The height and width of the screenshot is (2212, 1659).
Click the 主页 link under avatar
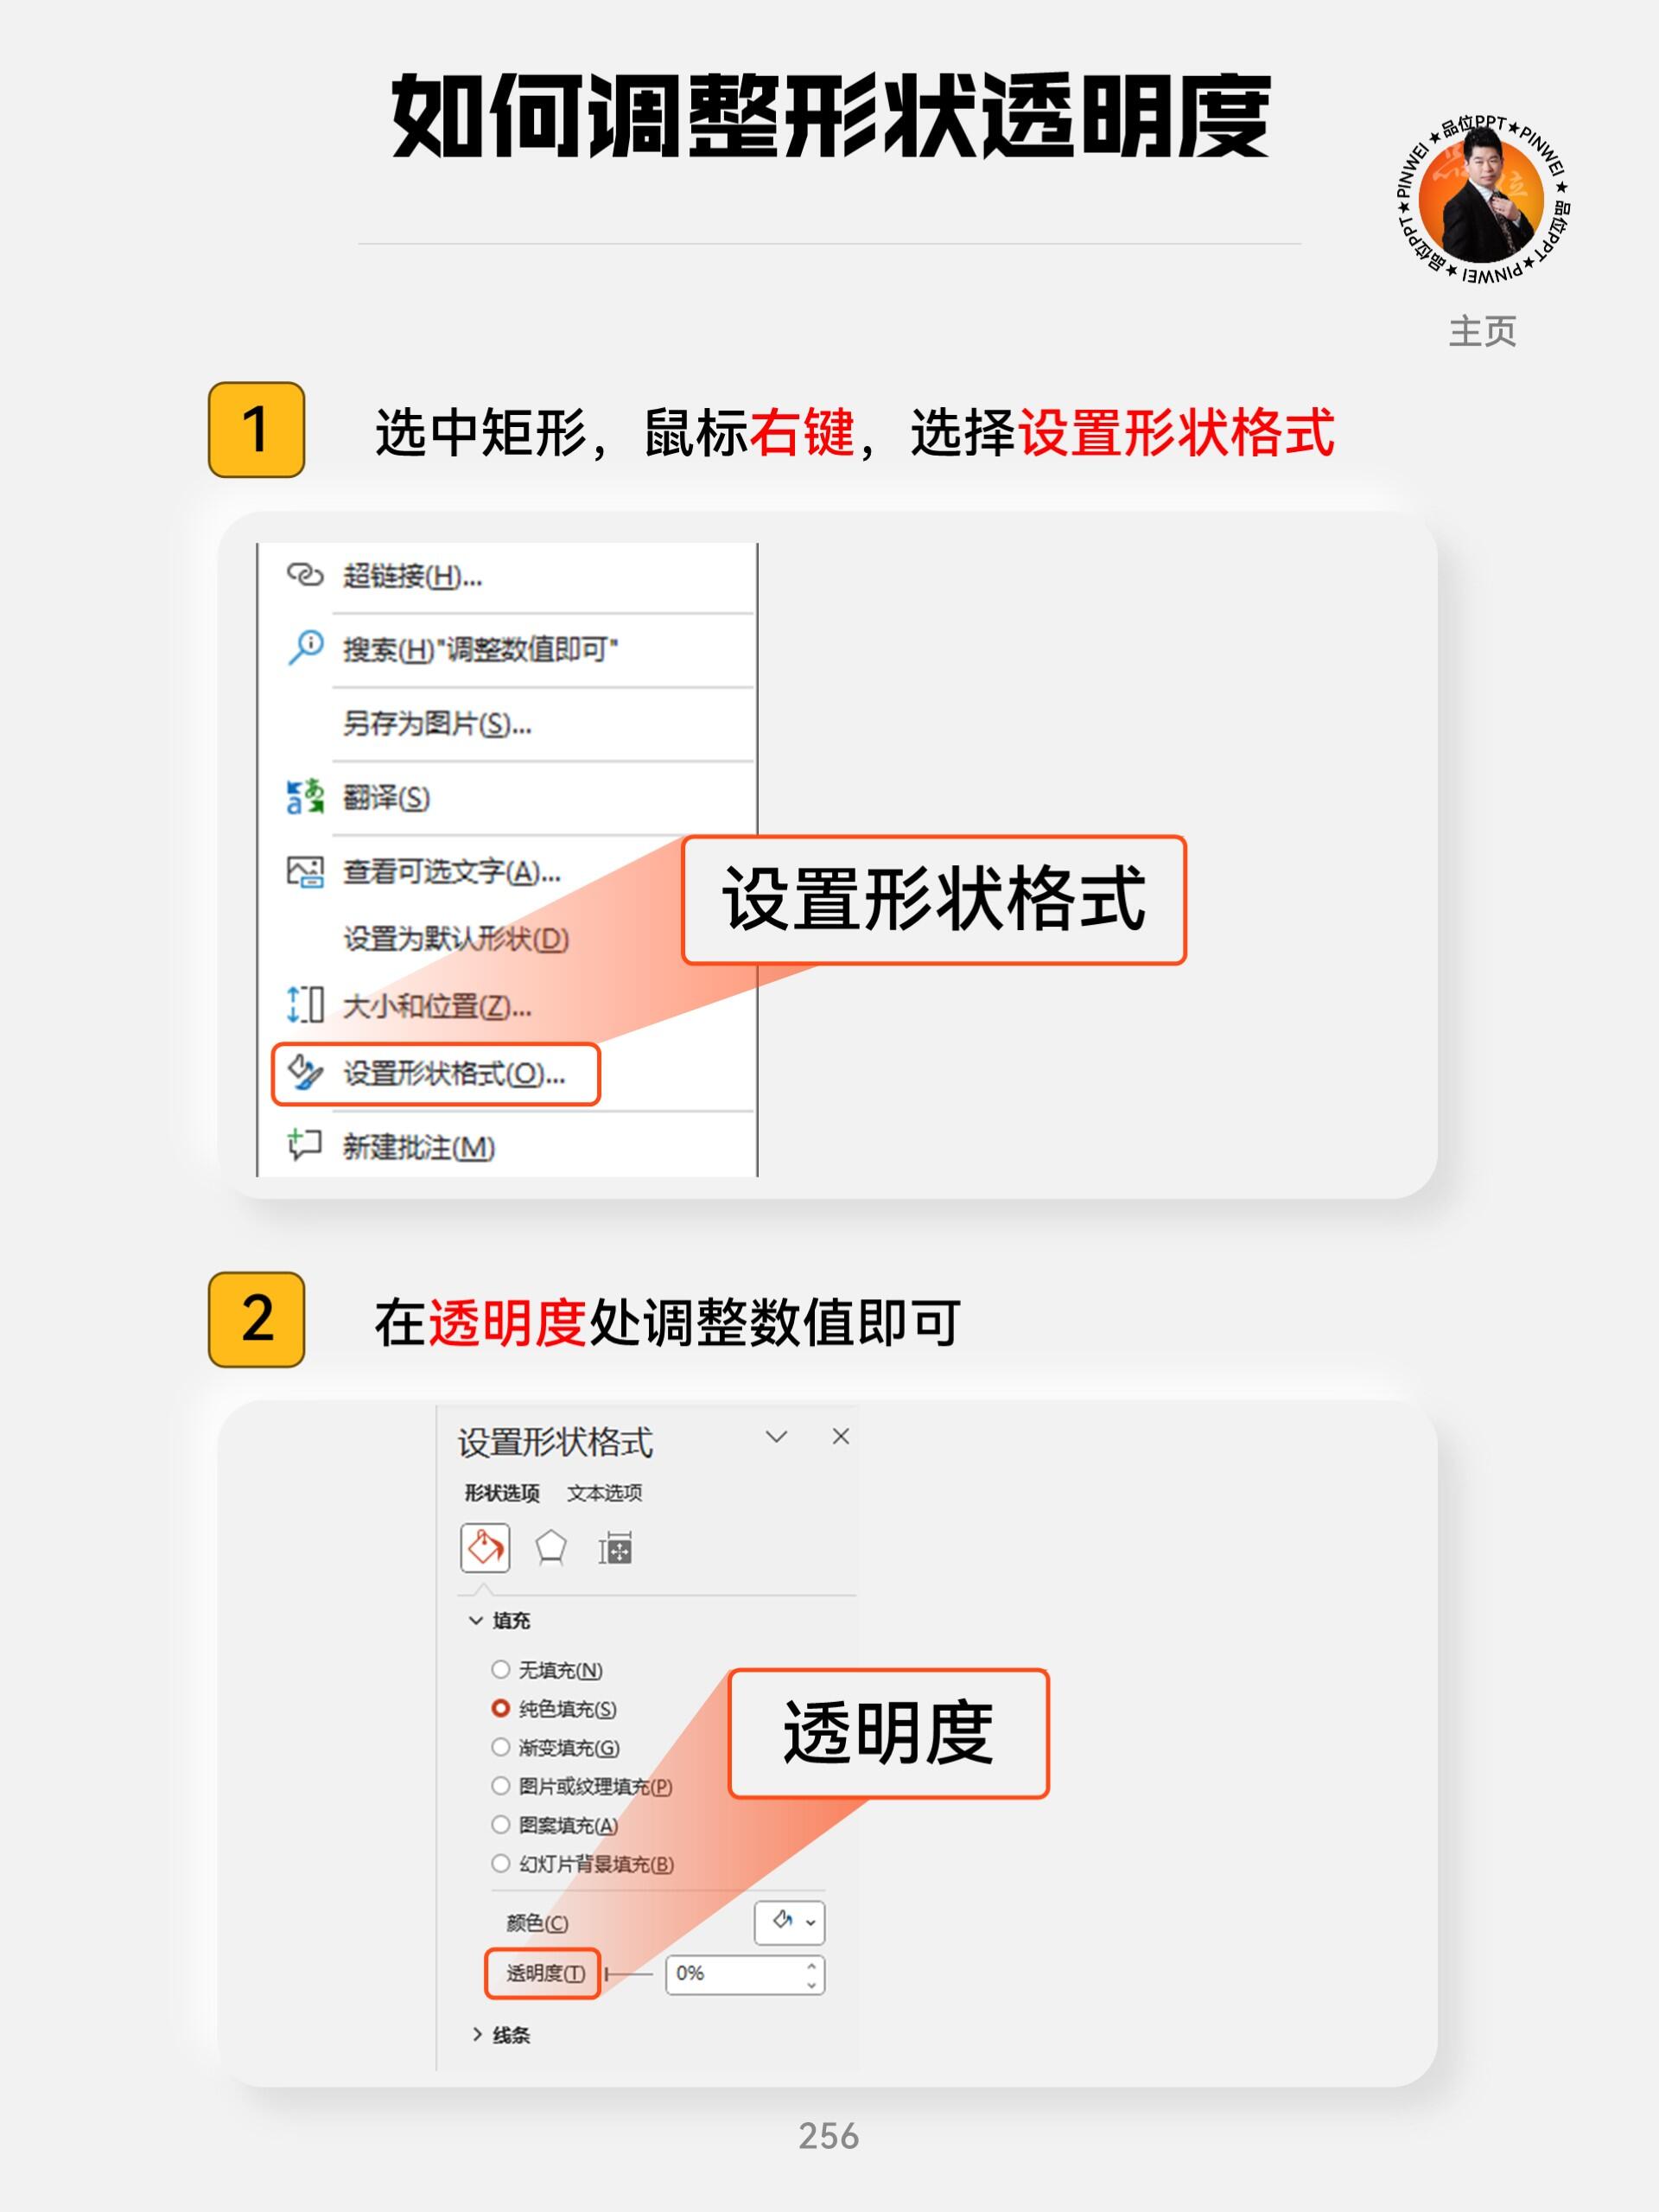[x=1482, y=331]
